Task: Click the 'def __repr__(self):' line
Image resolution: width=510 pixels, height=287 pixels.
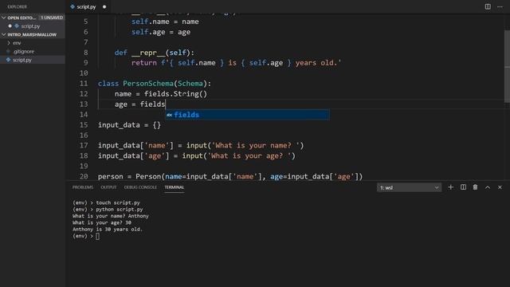Action: (x=154, y=53)
